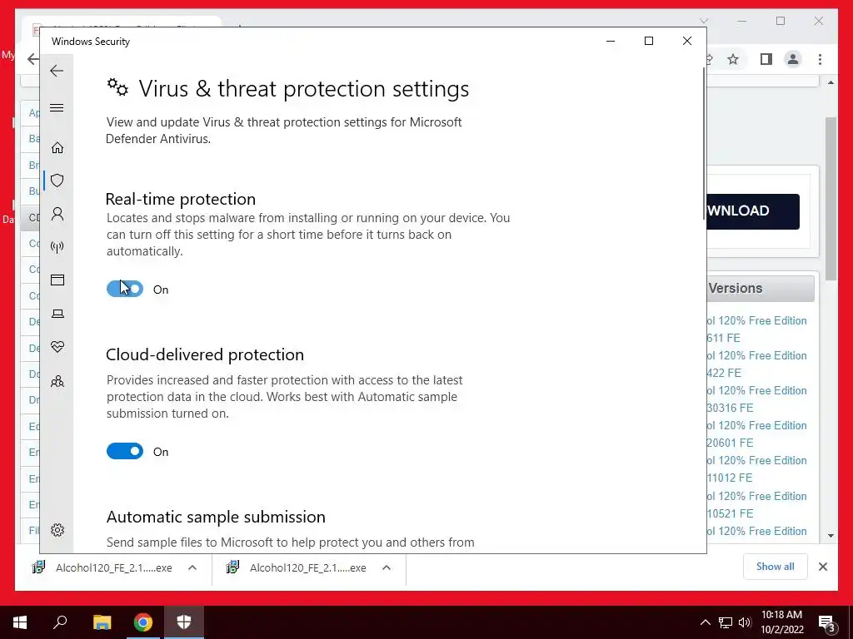Open Chrome tab search chevron

click(x=703, y=21)
